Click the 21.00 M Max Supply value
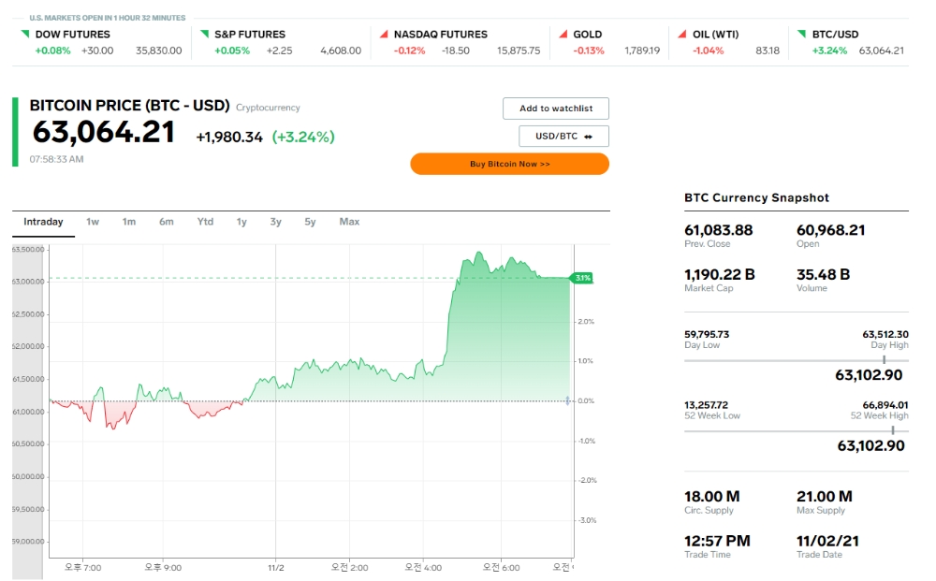The width and height of the screenshot is (936, 581). click(825, 496)
